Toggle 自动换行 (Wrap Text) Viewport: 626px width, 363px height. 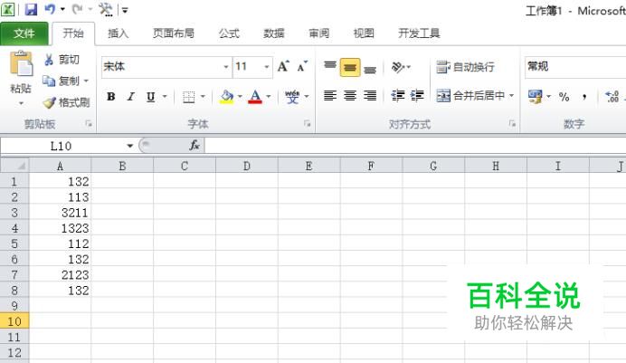coord(466,67)
